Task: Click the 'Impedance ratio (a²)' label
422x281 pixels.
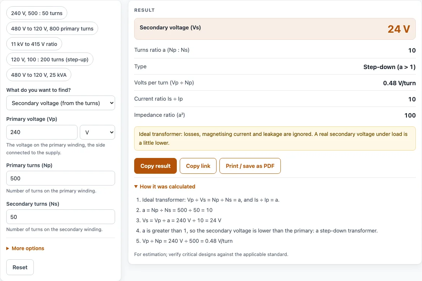Action: [160, 115]
